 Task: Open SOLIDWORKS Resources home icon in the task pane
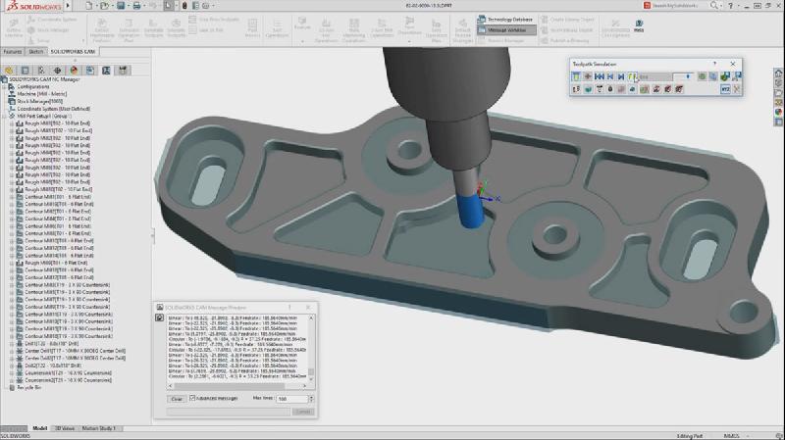(x=778, y=73)
